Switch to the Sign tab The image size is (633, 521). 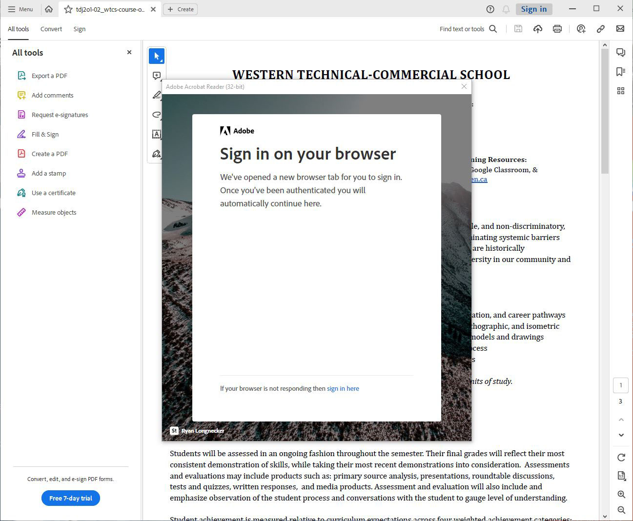point(80,29)
